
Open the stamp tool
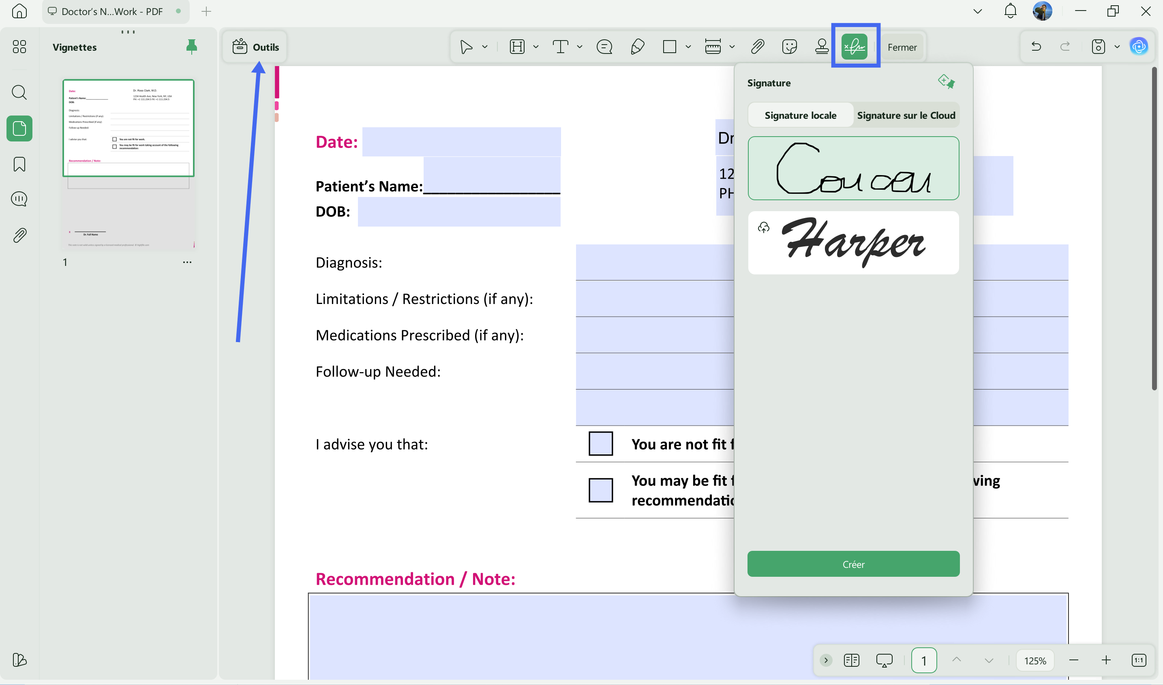click(x=822, y=47)
